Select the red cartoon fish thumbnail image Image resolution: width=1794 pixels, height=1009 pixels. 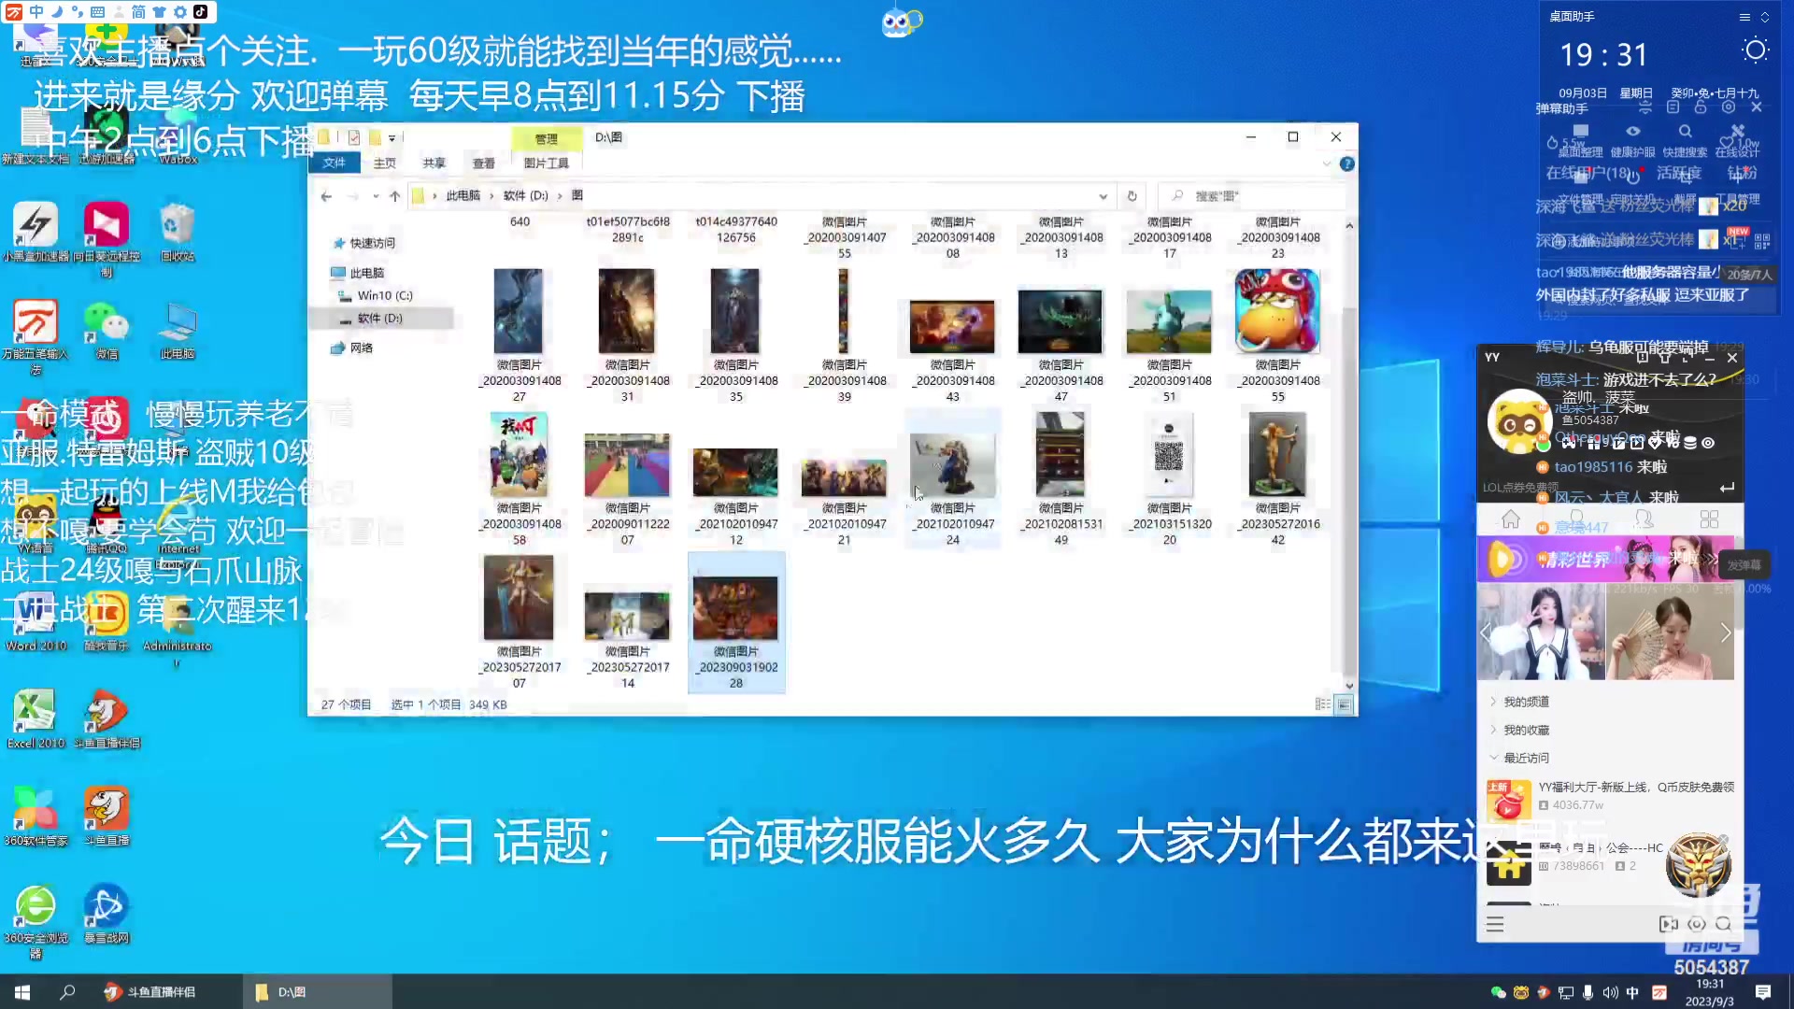[1277, 312]
